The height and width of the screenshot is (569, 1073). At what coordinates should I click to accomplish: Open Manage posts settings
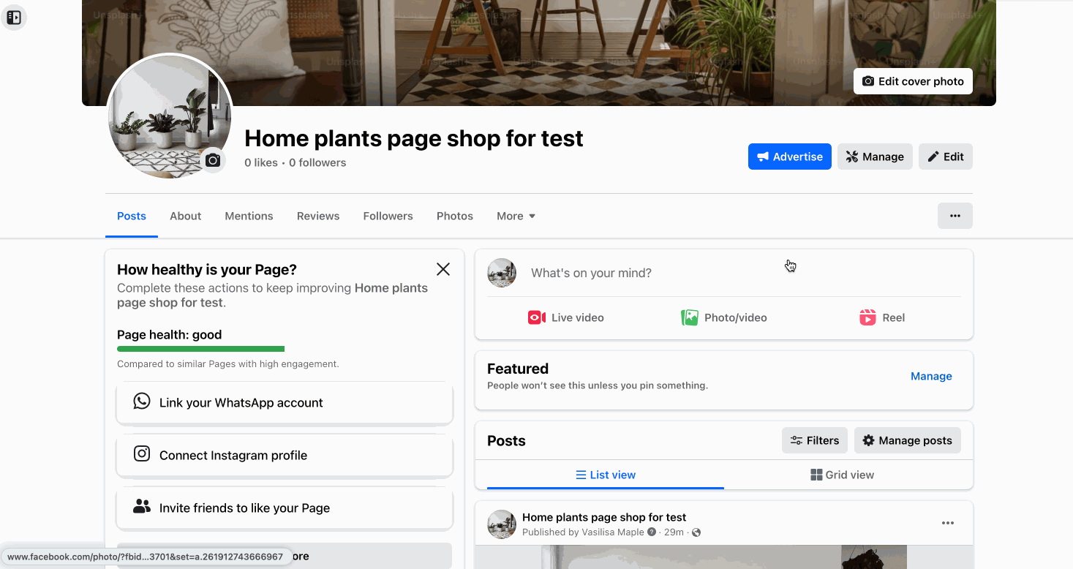pyautogui.click(x=907, y=440)
